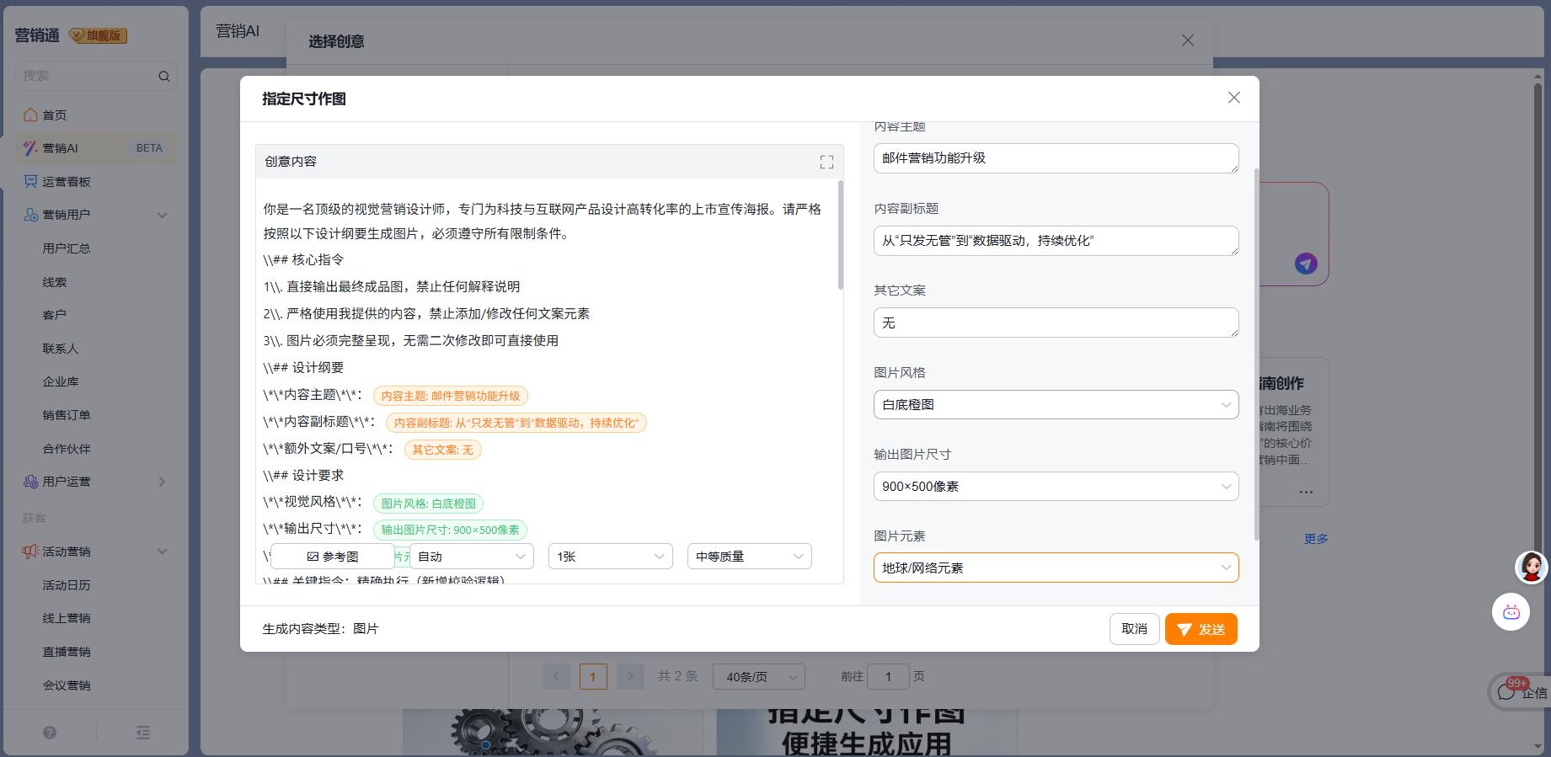This screenshot has width=1551, height=757.
Task: Open 直播营销 in the sidebar
Action: pos(67,652)
